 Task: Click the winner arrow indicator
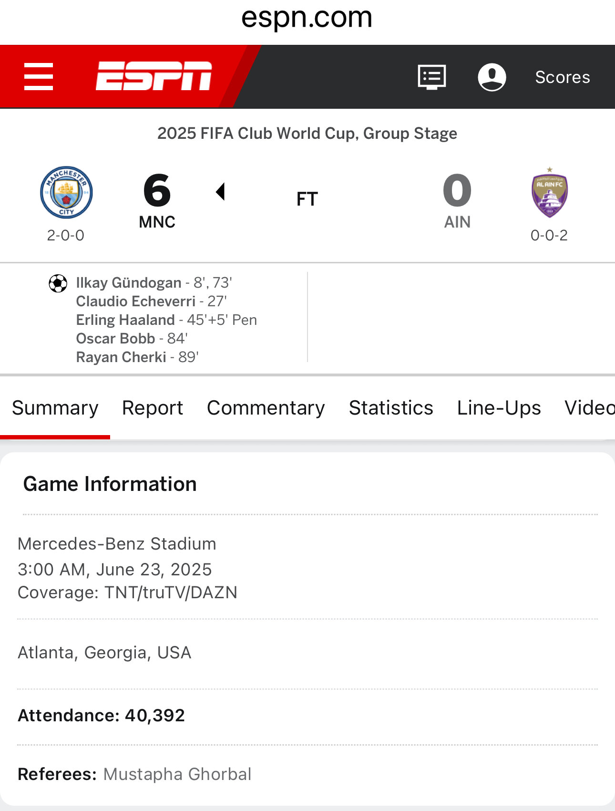(x=220, y=191)
